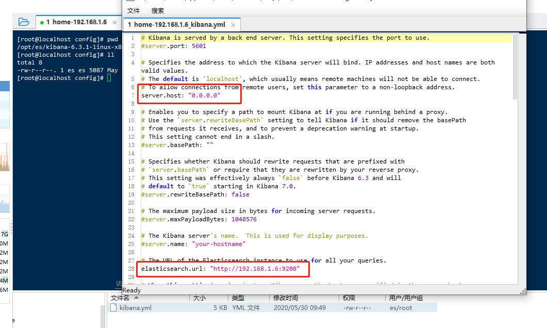Click the elasticsearch.url line in the editor
Screen dimensions: 547x328
click(221, 269)
